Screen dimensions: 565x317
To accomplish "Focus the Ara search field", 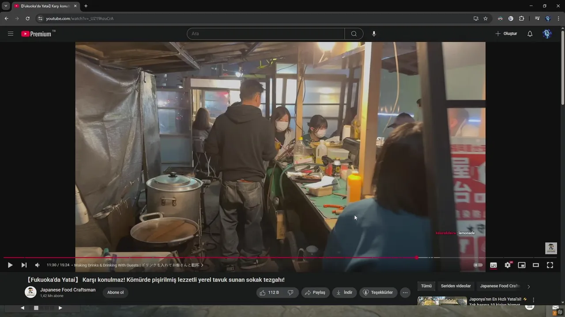I will click(x=266, y=34).
